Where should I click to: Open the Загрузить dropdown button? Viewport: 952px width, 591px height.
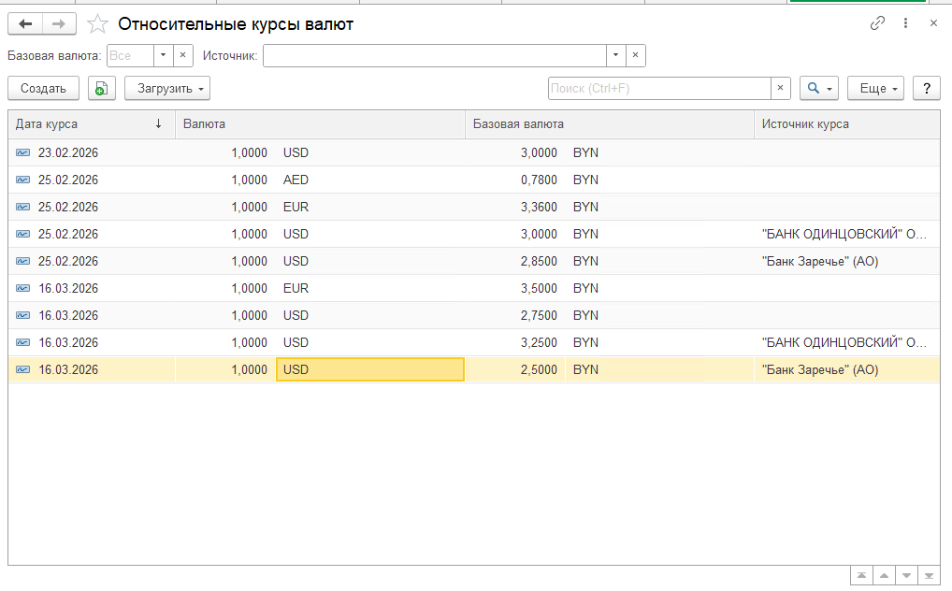(x=167, y=88)
